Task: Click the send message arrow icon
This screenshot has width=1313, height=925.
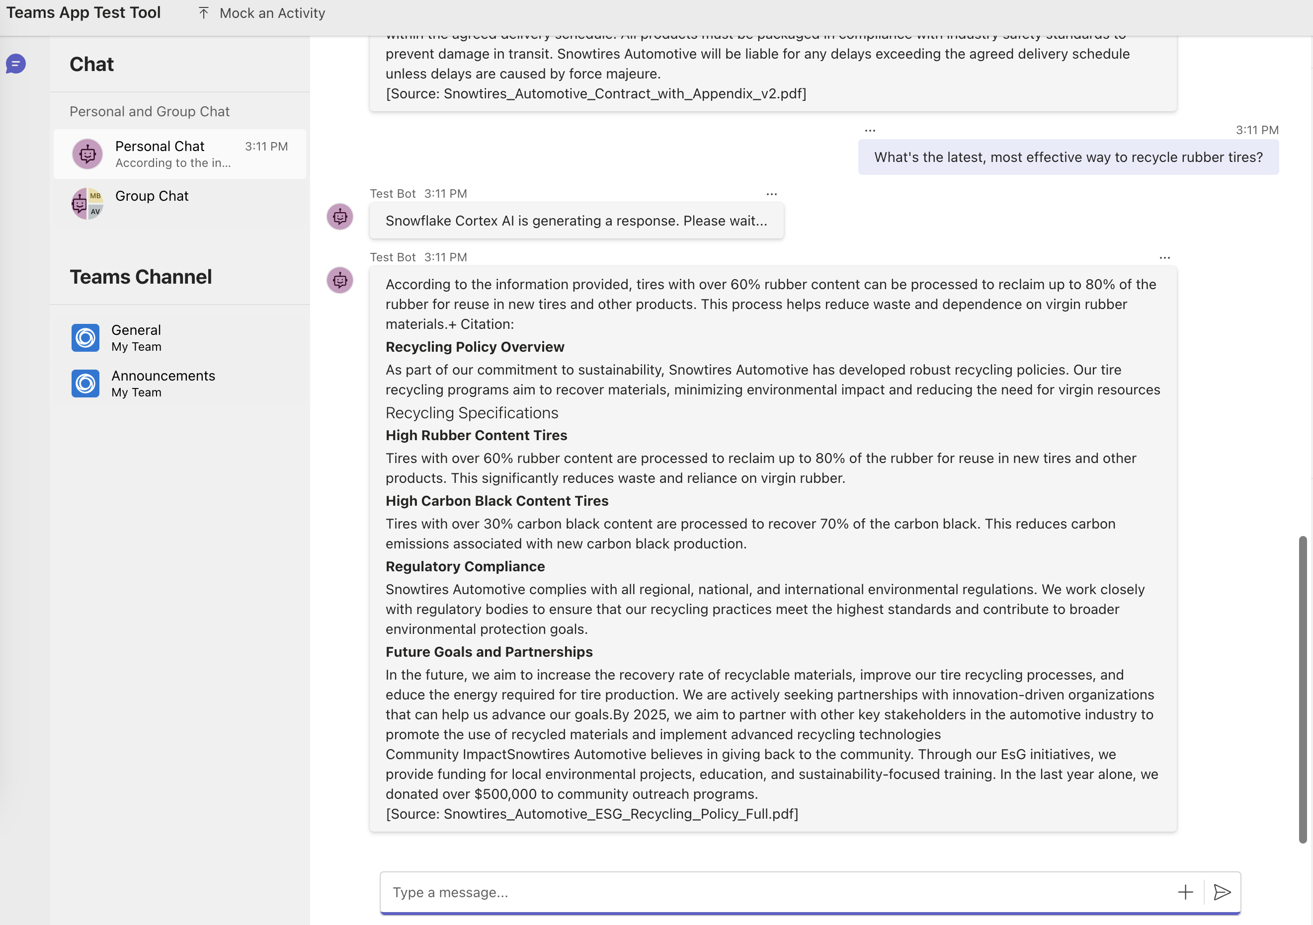Action: 1222,892
